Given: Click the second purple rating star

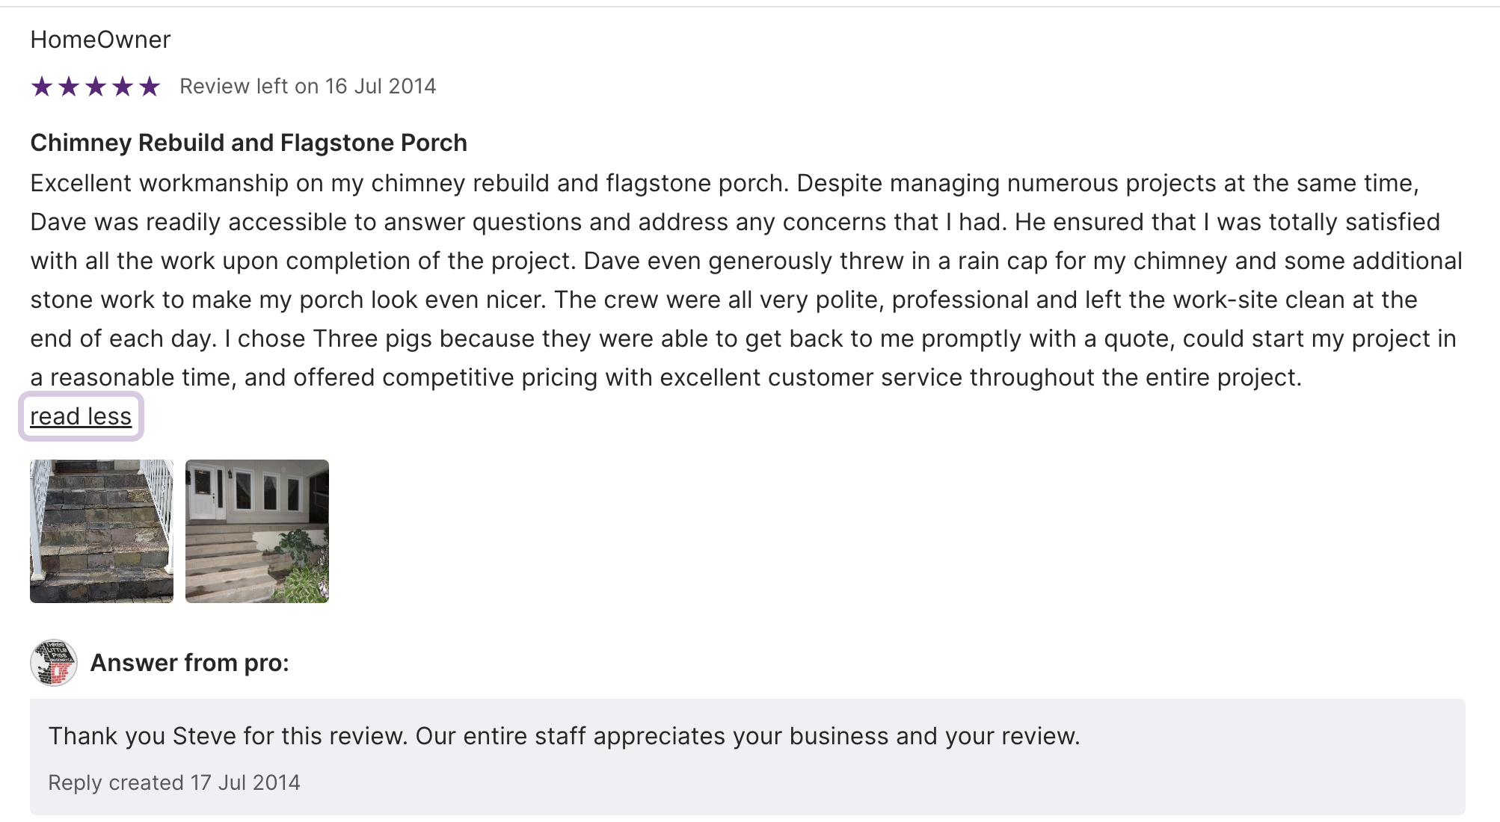Looking at the screenshot, I should [x=69, y=87].
